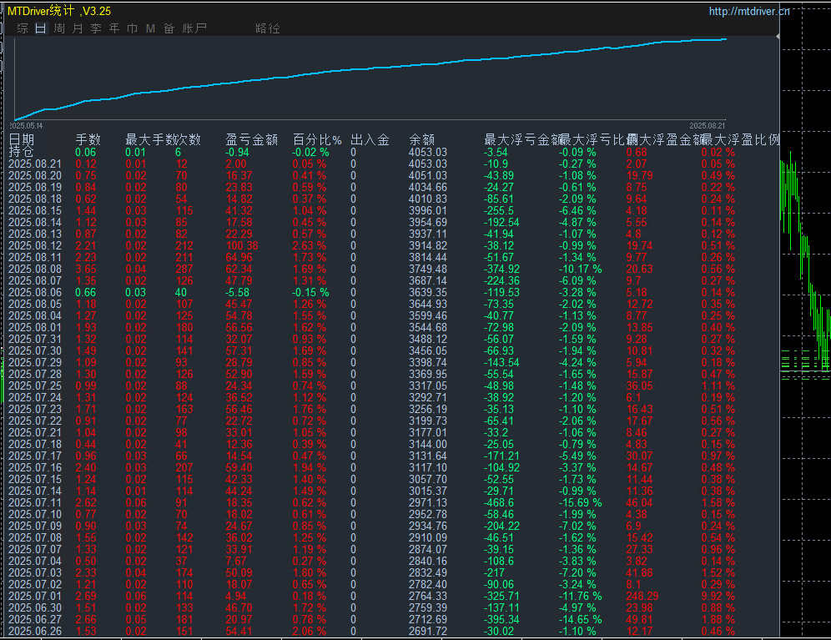This screenshot has width=831, height=640.
Task: Select the 2025.07.25 date row
Action: click(35, 386)
